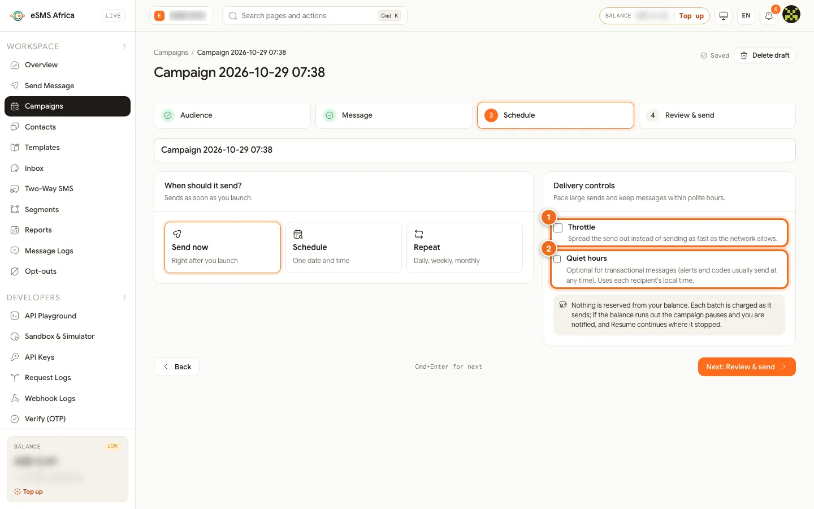Click the Two-Way SMS sidebar icon

[x=15, y=189]
